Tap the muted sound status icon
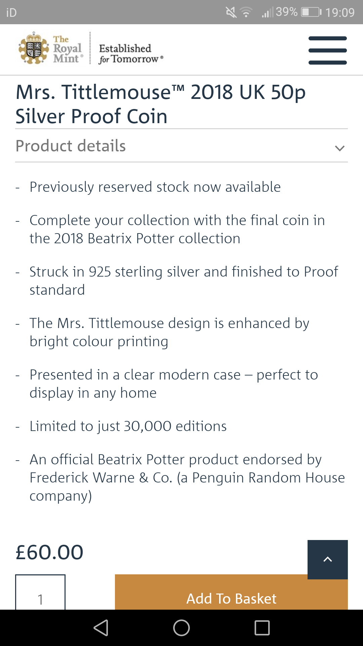 tap(231, 13)
